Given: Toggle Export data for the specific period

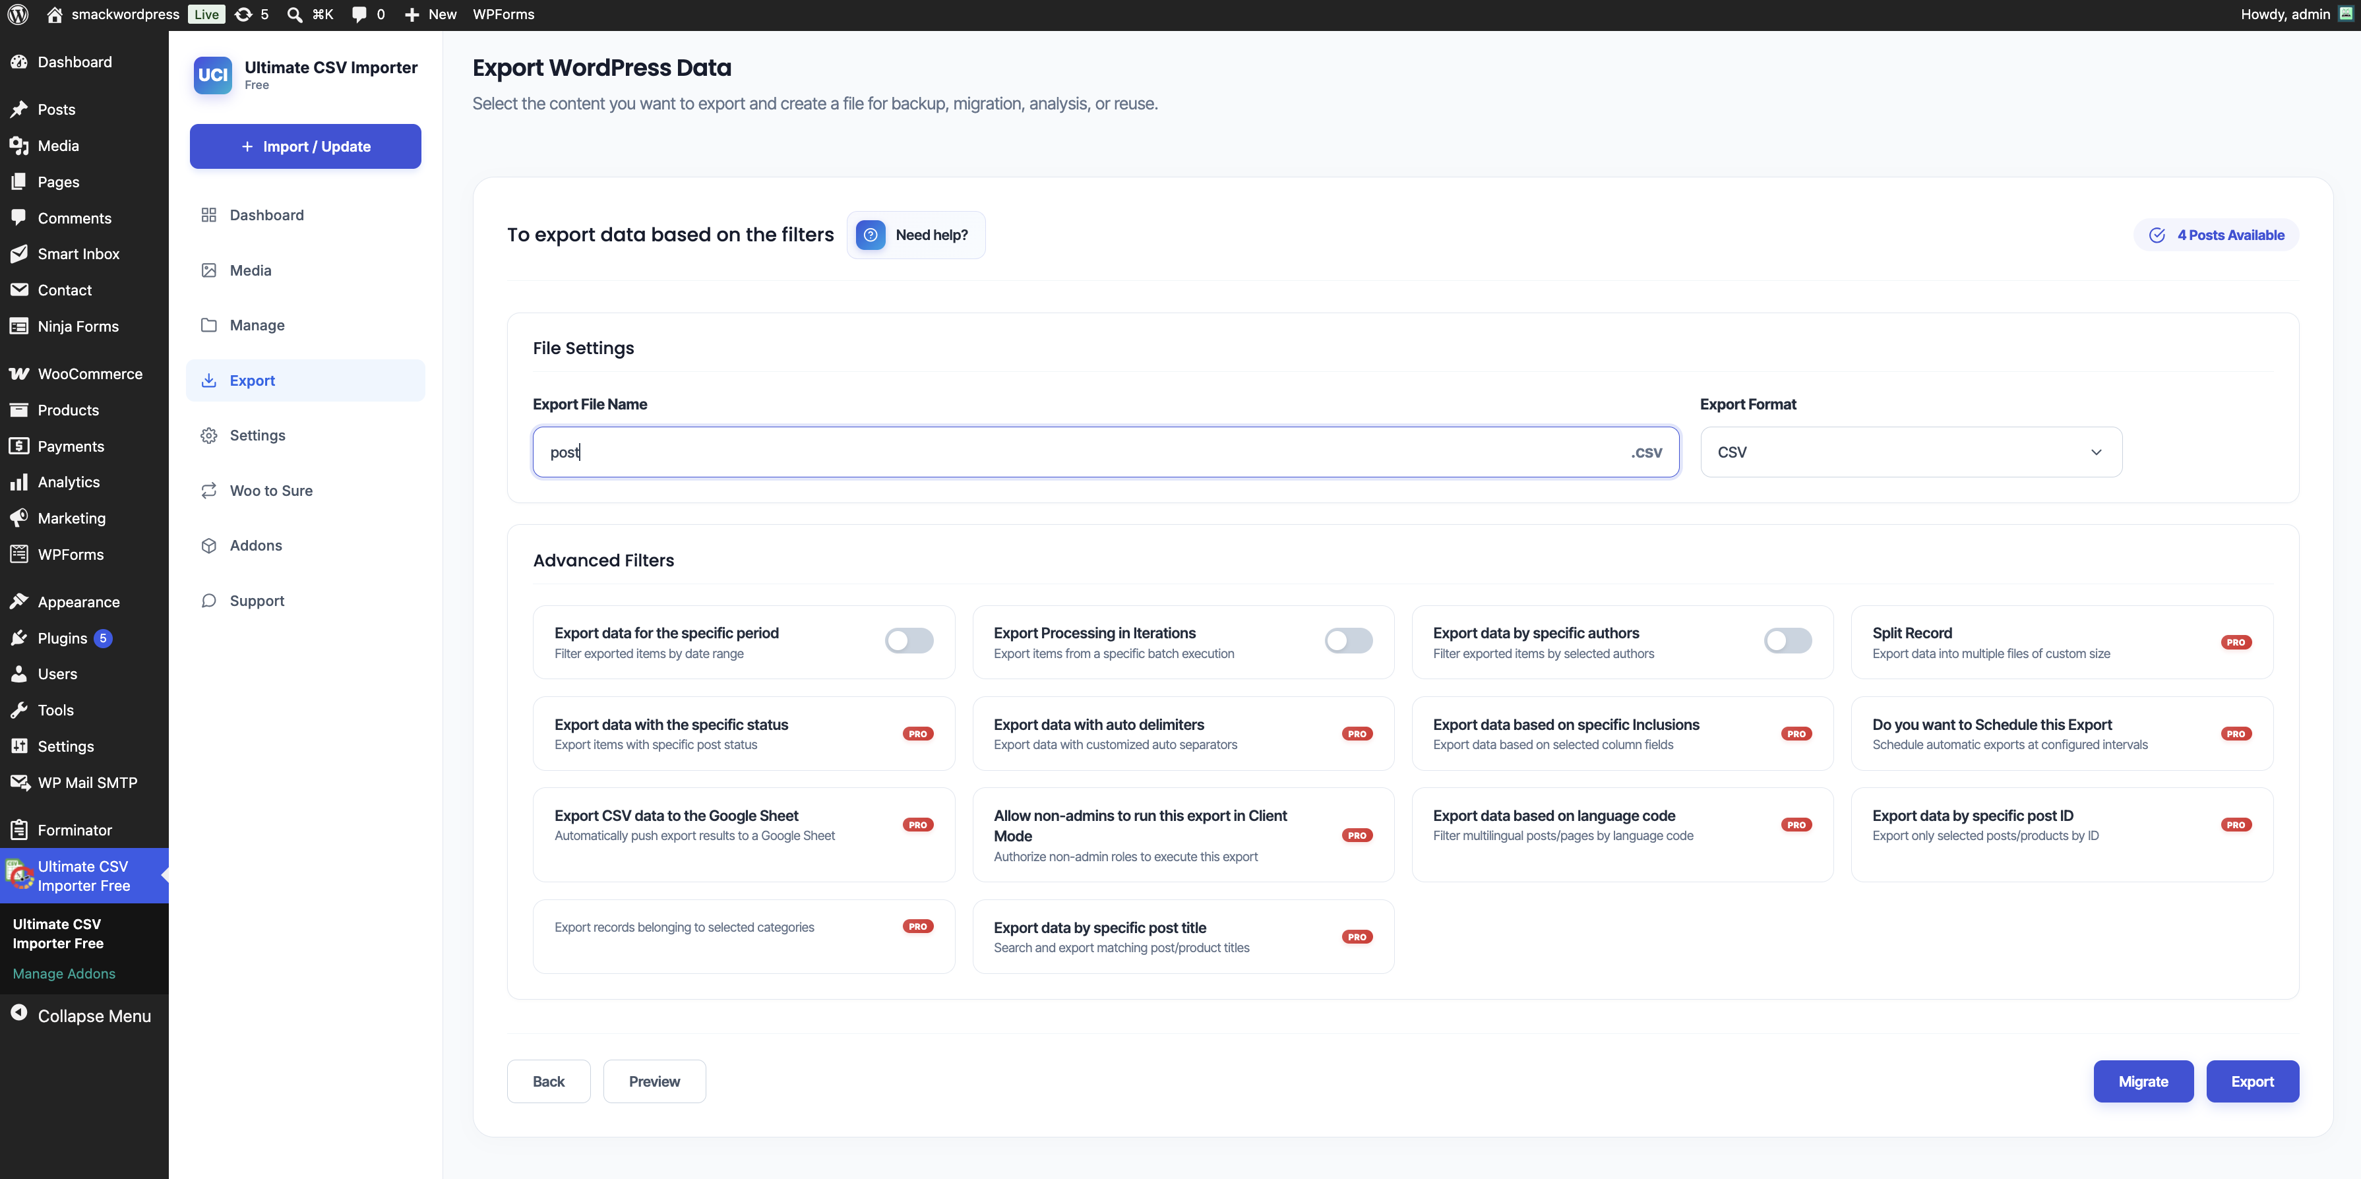Looking at the screenshot, I should pyautogui.click(x=908, y=640).
